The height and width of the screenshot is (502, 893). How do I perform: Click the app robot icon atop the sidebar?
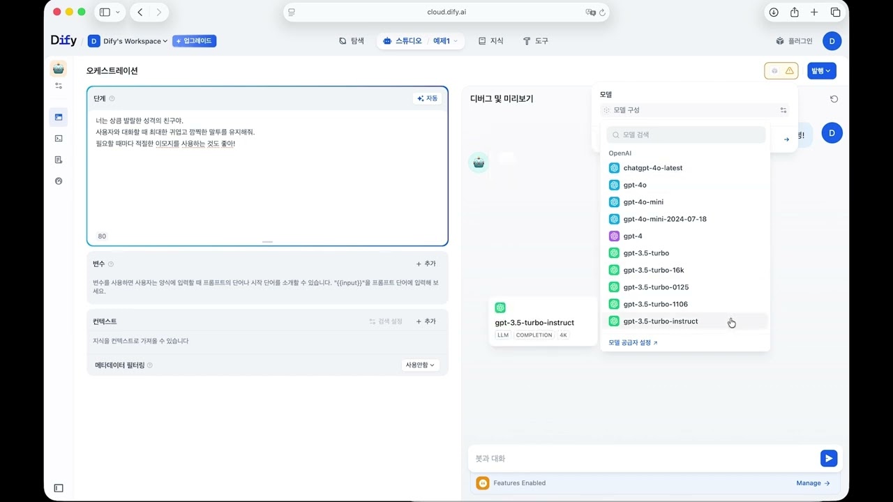tap(59, 68)
